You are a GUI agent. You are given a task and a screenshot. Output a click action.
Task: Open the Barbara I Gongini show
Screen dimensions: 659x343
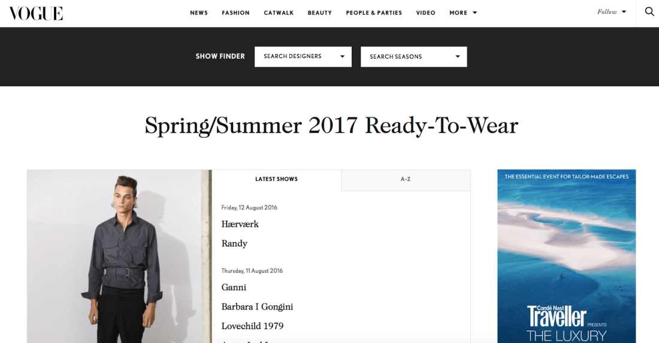[x=257, y=307]
